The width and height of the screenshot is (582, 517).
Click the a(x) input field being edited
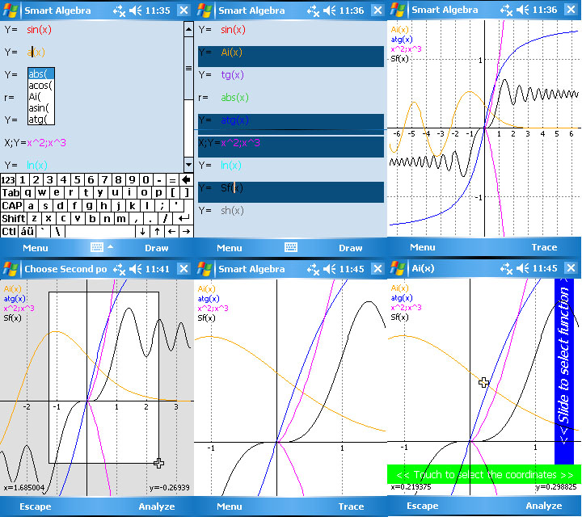pyautogui.click(x=36, y=52)
